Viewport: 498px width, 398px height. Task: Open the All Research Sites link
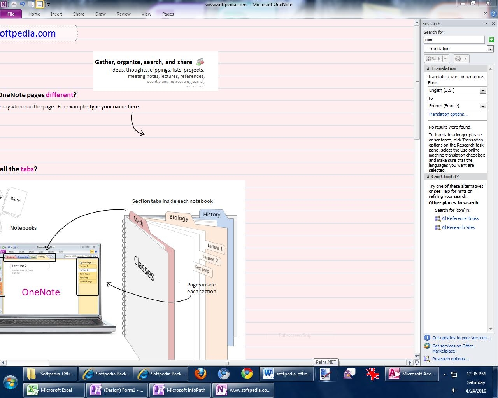pyautogui.click(x=458, y=227)
